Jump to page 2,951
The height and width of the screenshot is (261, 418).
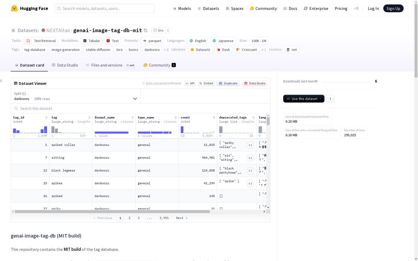(164, 218)
